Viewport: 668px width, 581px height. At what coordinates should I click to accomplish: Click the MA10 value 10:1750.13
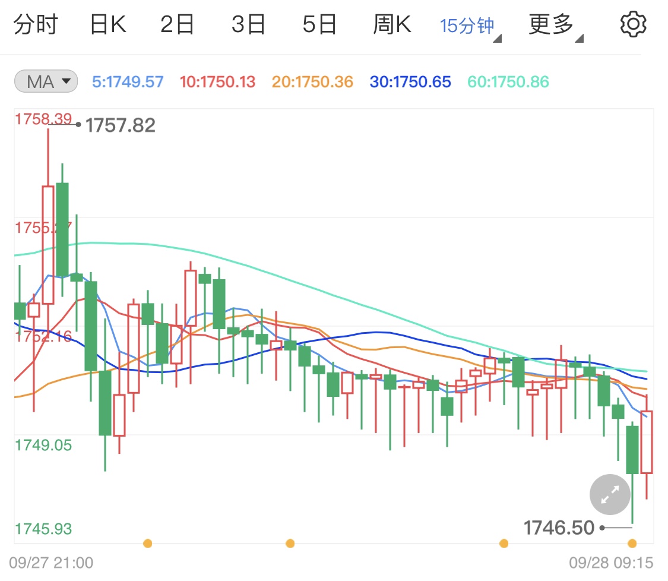point(217,82)
